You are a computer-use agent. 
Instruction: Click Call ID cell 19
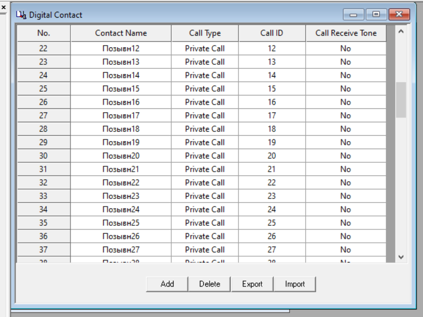[x=271, y=142]
